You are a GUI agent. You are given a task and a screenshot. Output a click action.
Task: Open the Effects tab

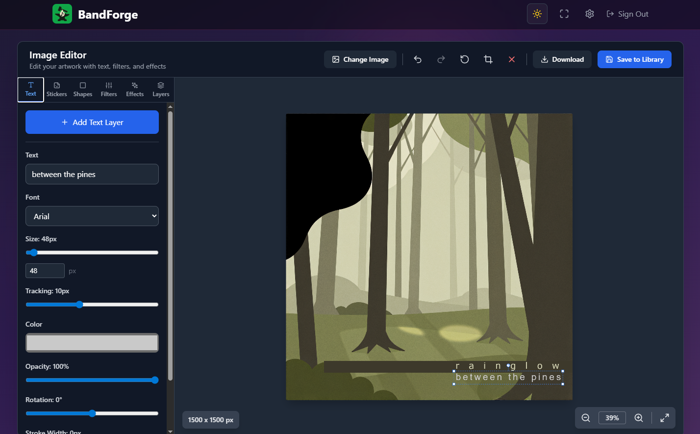pos(135,90)
